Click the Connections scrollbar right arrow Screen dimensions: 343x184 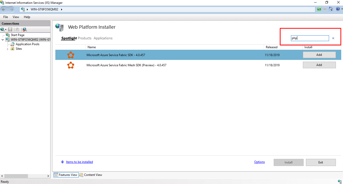coord(48,176)
